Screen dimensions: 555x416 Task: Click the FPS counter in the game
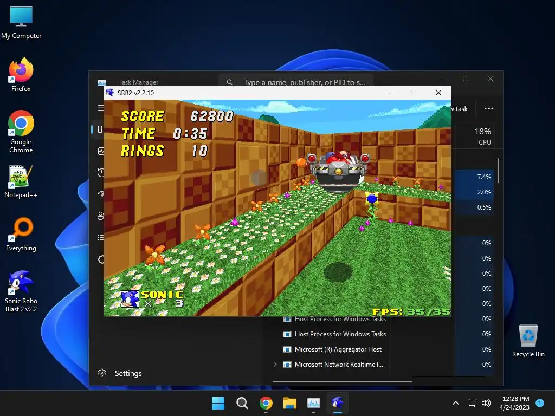(411, 311)
